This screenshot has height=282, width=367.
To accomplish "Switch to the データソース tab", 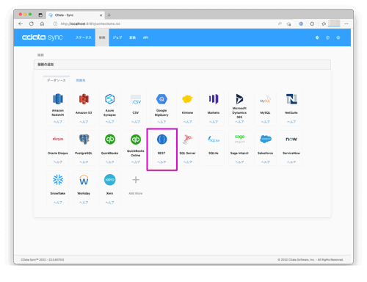I will pyautogui.click(x=57, y=80).
